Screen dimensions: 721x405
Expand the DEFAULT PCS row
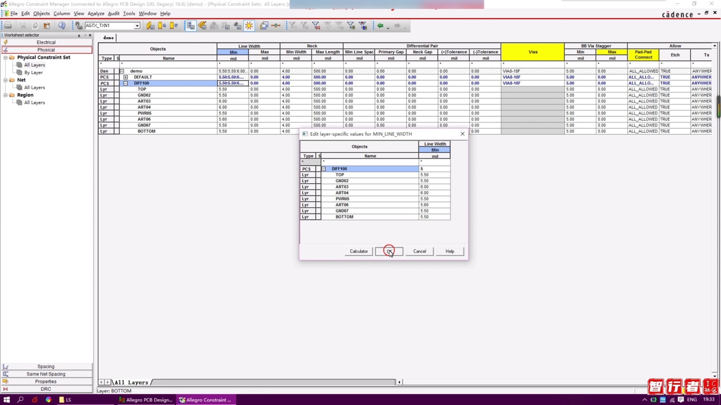tap(125, 77)
